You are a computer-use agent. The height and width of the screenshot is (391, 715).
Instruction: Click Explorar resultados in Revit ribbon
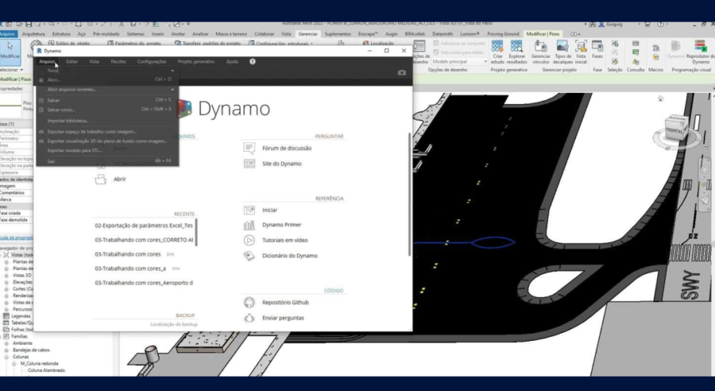point(516,52)
